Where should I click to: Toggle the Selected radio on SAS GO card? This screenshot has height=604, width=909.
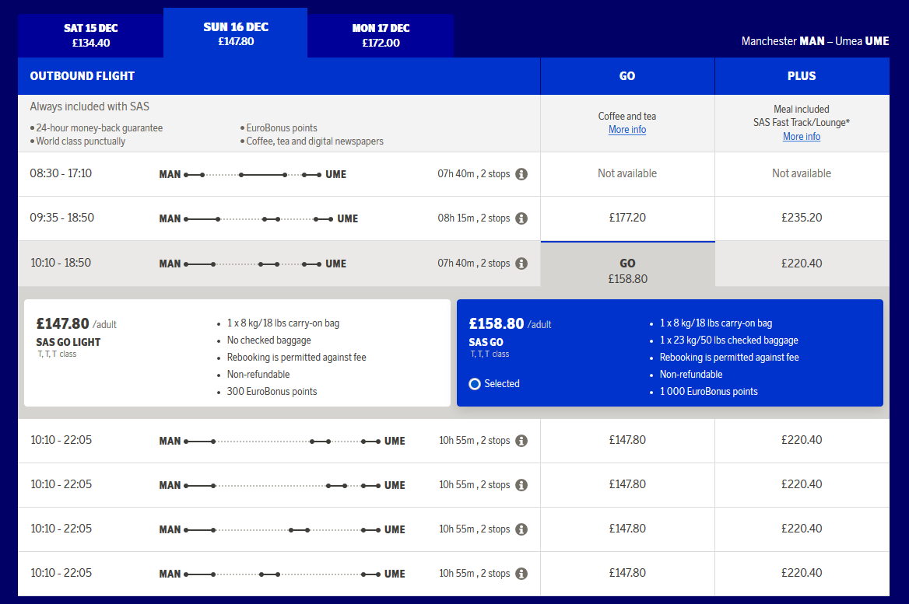click(475, 384)
